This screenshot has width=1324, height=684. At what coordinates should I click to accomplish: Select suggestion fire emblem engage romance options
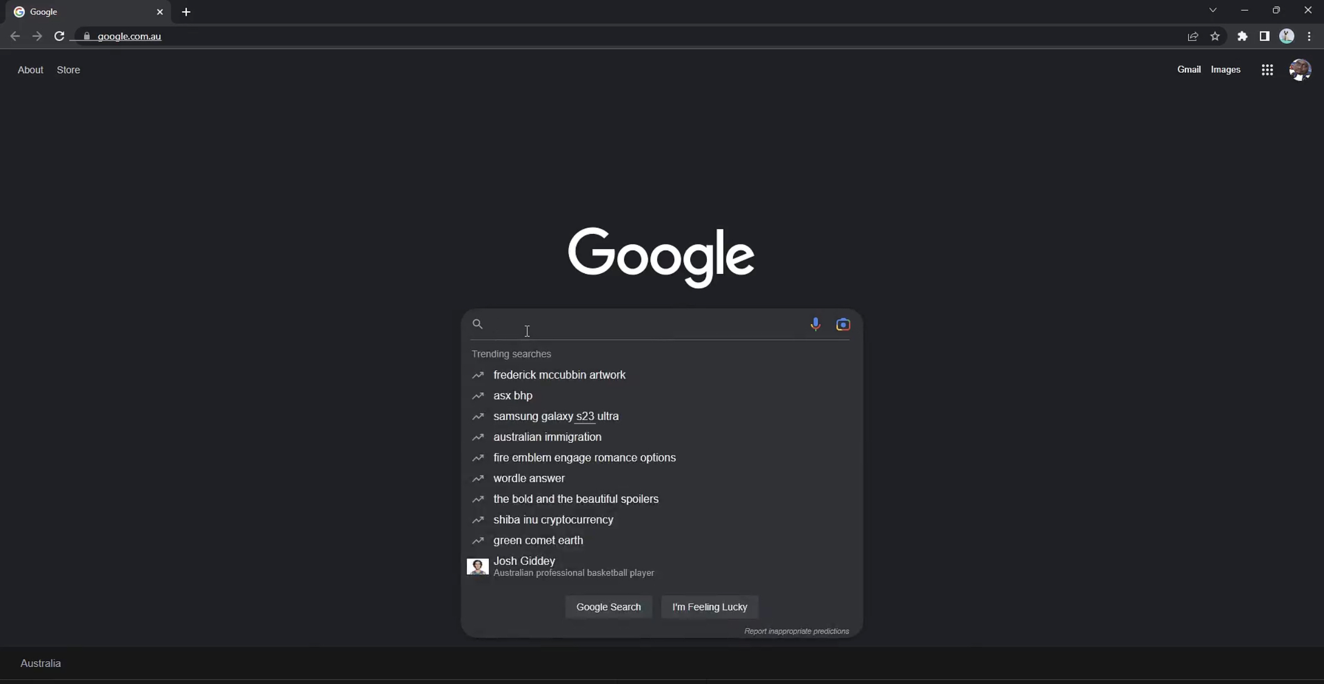661,458
